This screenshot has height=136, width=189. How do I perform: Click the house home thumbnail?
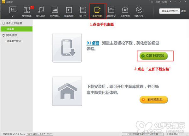[x=67, y=91]
